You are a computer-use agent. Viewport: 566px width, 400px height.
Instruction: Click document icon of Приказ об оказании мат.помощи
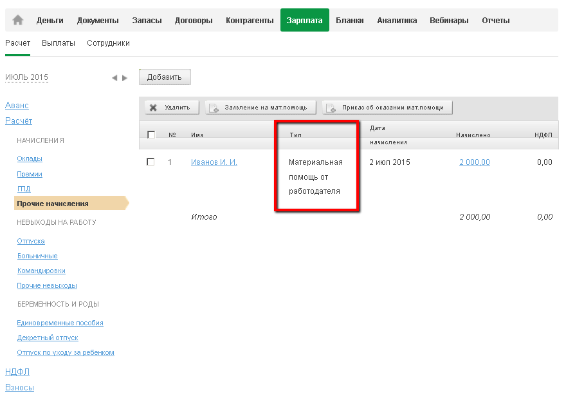331,108
